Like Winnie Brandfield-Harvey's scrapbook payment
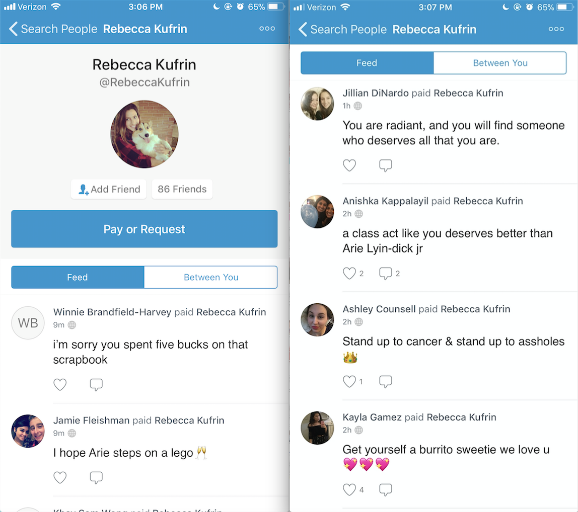The image size is (578, 512). pyautogui.click(x=60, y=385)
